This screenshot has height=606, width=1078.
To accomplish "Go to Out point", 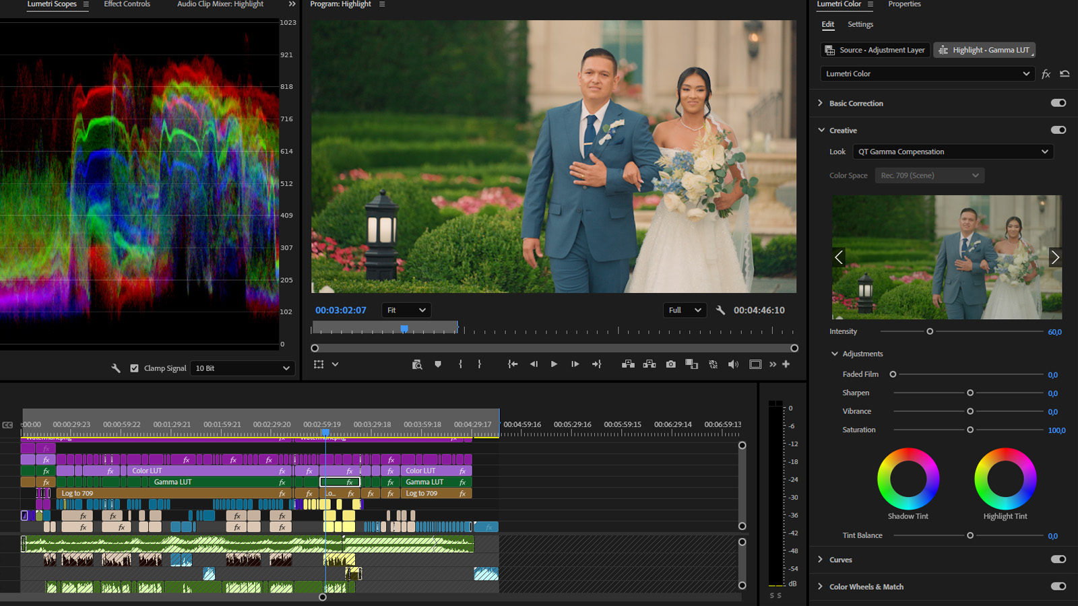I will (x=596, y=364).
